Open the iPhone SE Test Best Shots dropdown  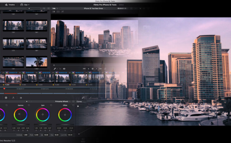point(95,8)
